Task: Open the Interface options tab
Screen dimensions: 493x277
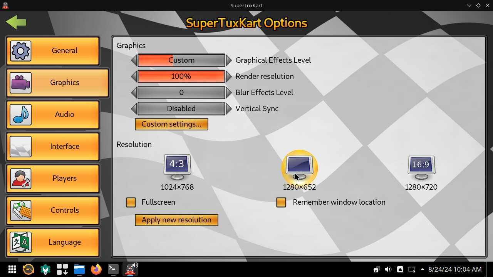Action: click(53, 147)
